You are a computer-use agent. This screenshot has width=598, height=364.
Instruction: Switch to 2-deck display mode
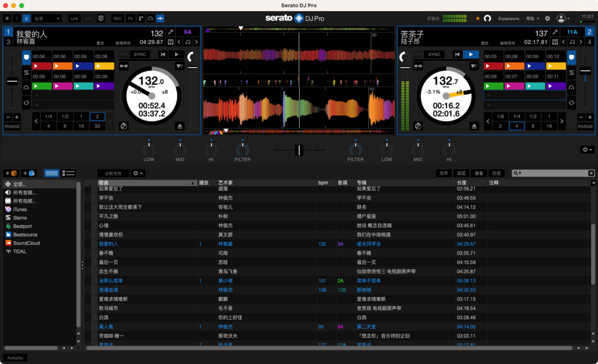click(x=26, y=18)
